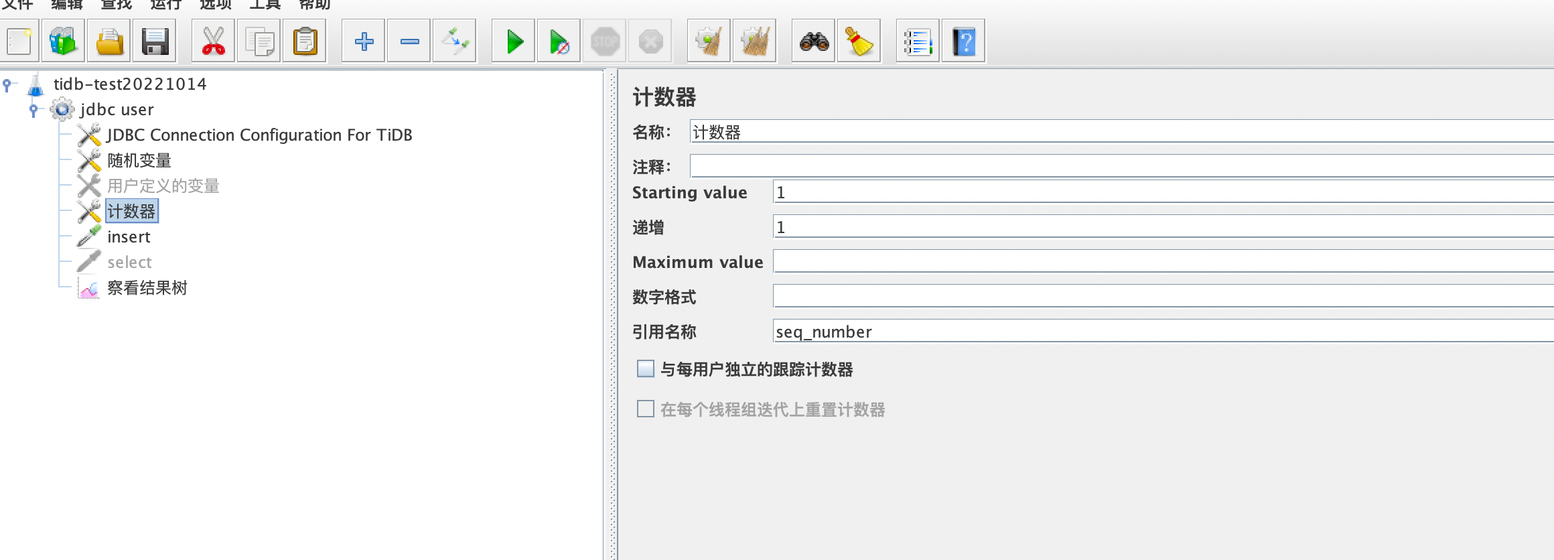Select the 计数器 tree item
This screenshot has height=560, width=1554.
[132, 212]
